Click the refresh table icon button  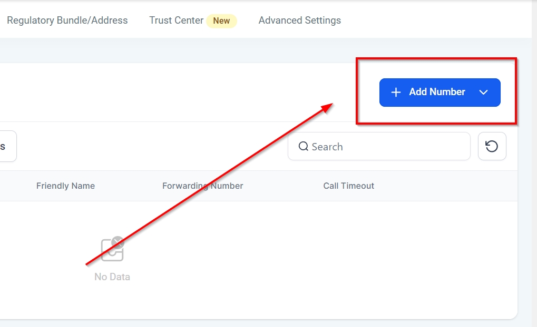coord(492,146)
